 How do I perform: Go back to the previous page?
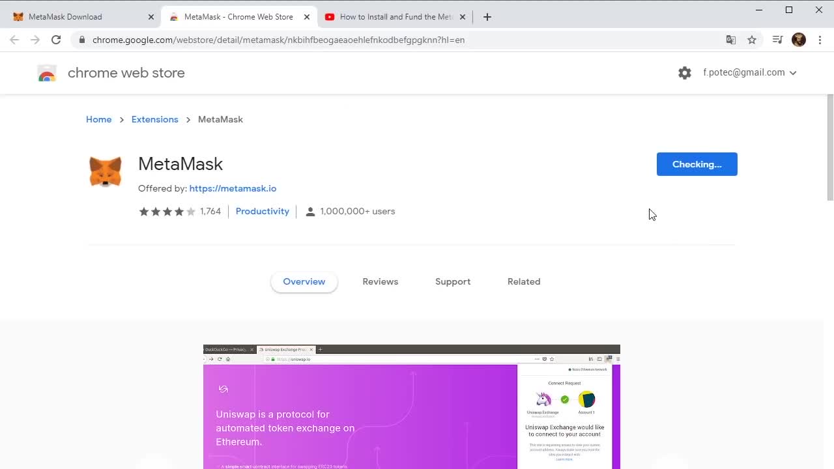click(14, 40)
